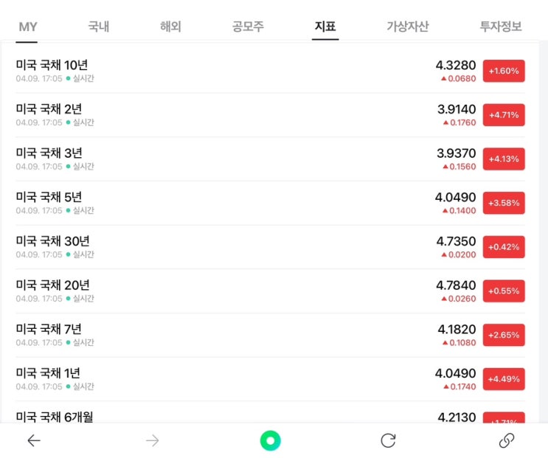This screenshot has height=458, width=548.
Task: Tap the forward arrow icon
Action: click(153, 441)
